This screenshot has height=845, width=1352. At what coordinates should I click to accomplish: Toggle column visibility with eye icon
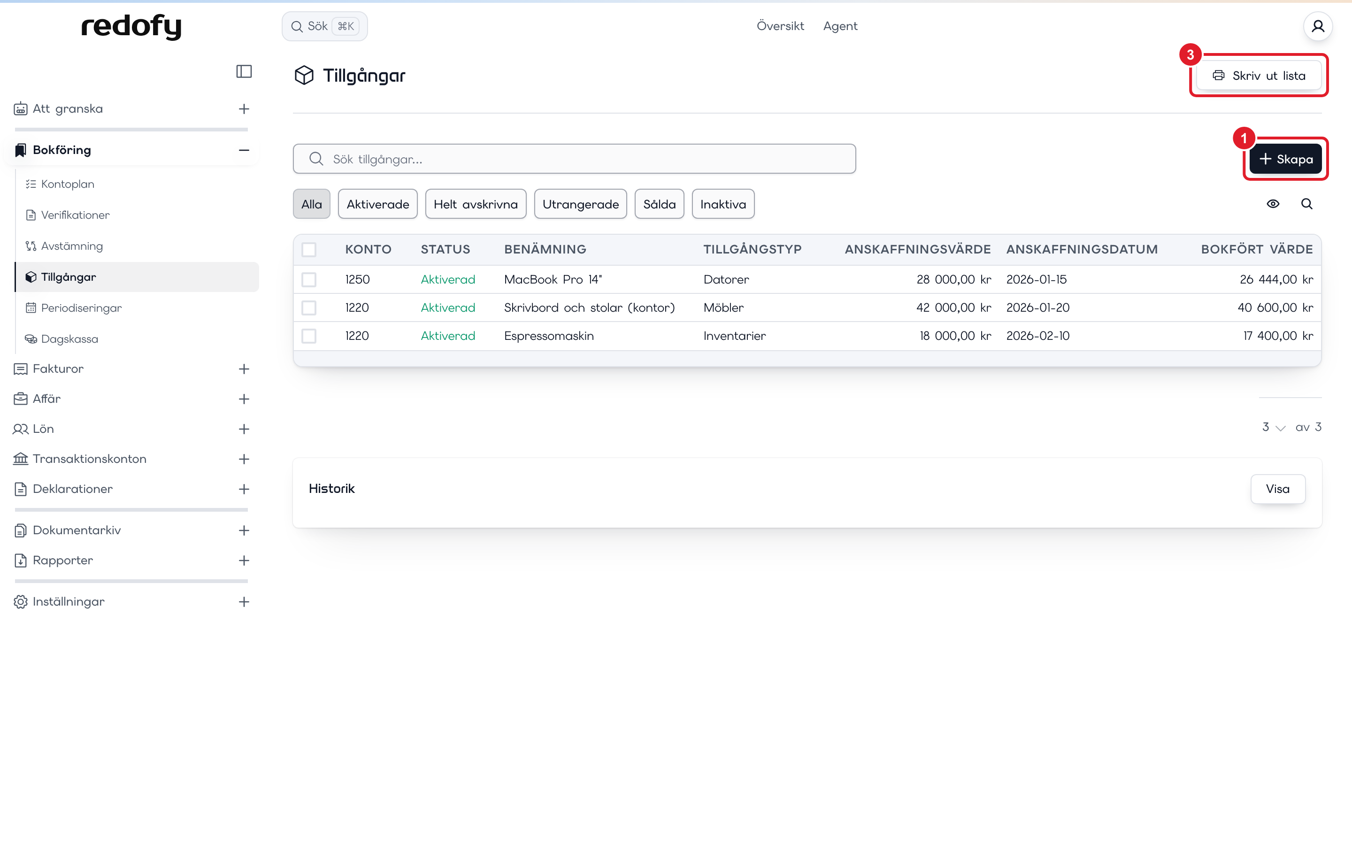(1273, 204)
